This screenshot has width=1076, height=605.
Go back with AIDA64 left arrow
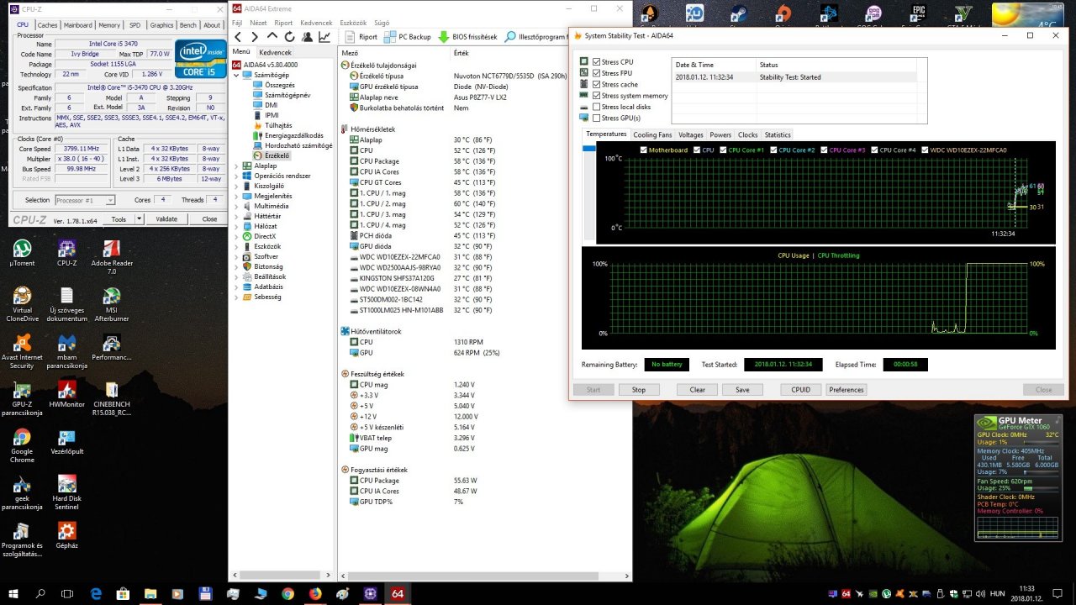(238, 37)
